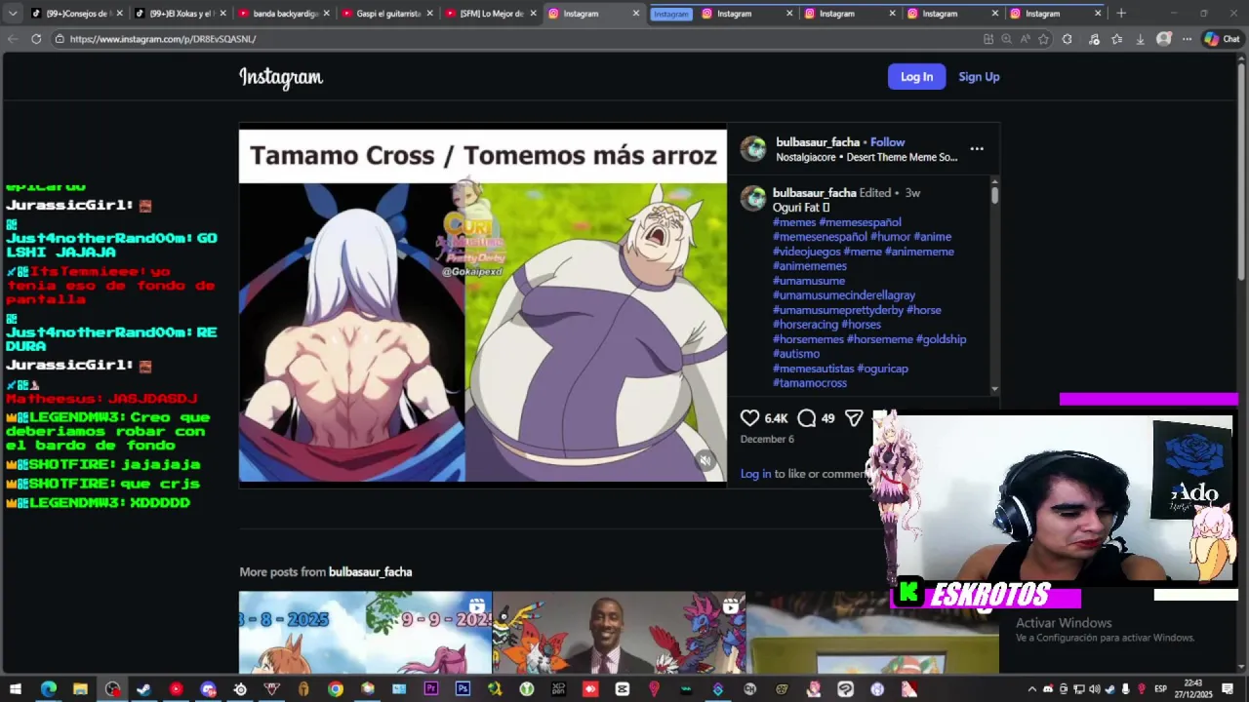Open the #autismo hashtag
Image resolution: width=1249 pixels, height=702 pixels.
point(796,354)
